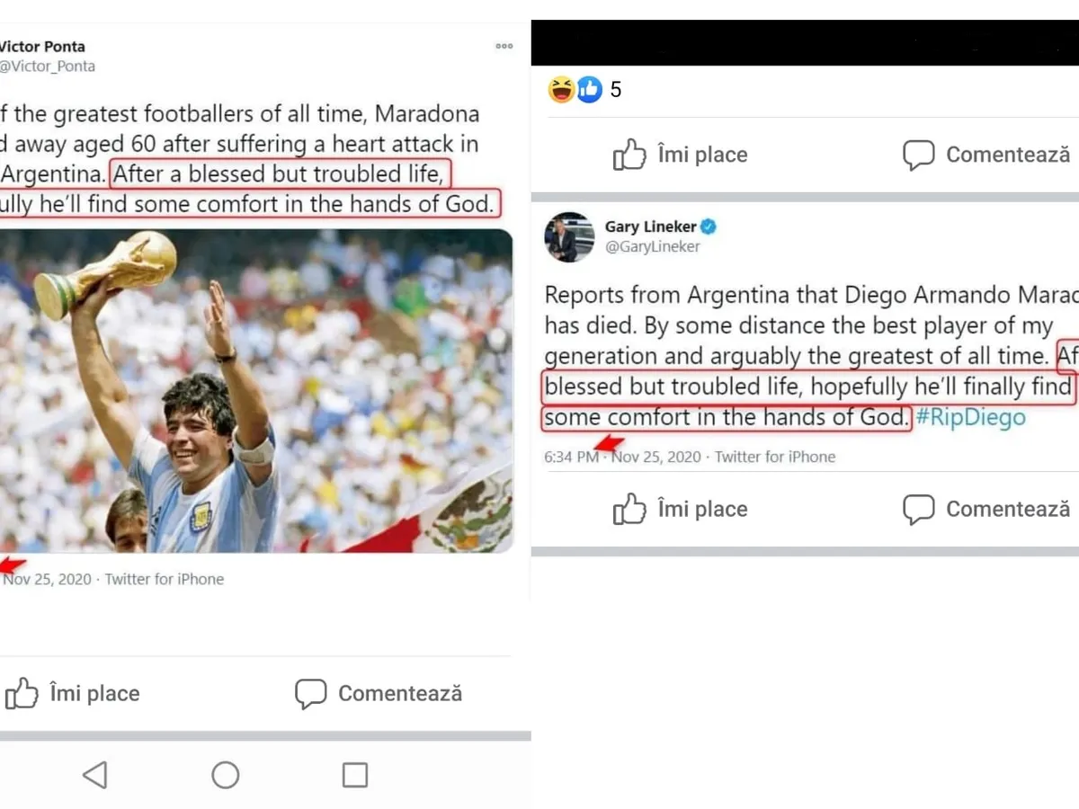Click the laughing emoji reaction icon

coord(561,89)
